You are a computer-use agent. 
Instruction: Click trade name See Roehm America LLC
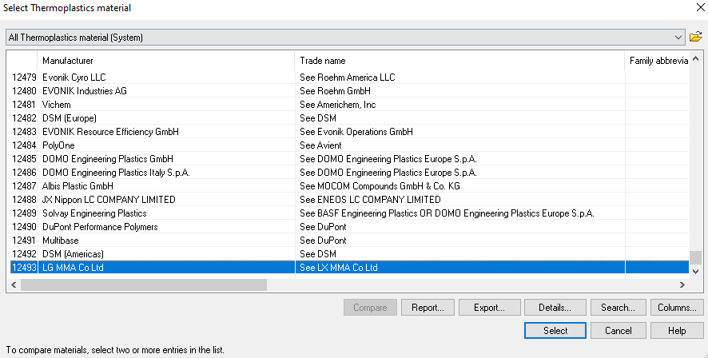point(348,78)
